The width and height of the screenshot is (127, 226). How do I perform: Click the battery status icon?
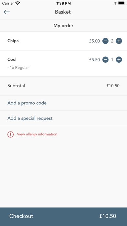(x=121, y=3)
